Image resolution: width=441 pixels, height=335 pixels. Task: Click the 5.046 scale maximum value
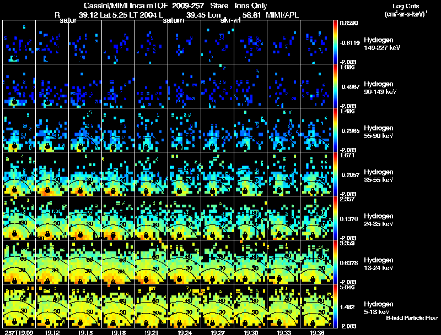point(347,287)
